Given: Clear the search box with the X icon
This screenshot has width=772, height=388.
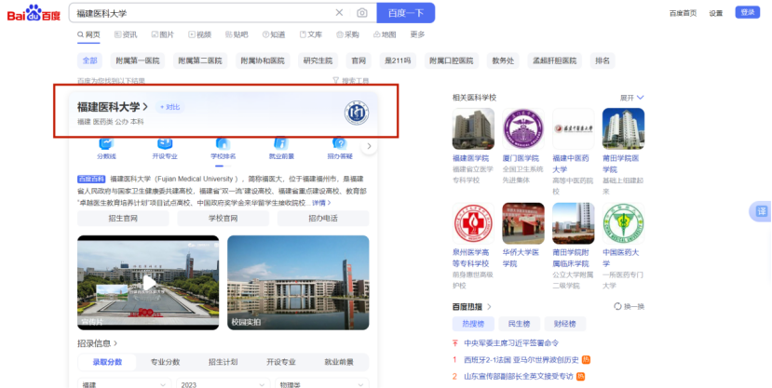Looking at the screenshot, I should click(x=339, y=13).
